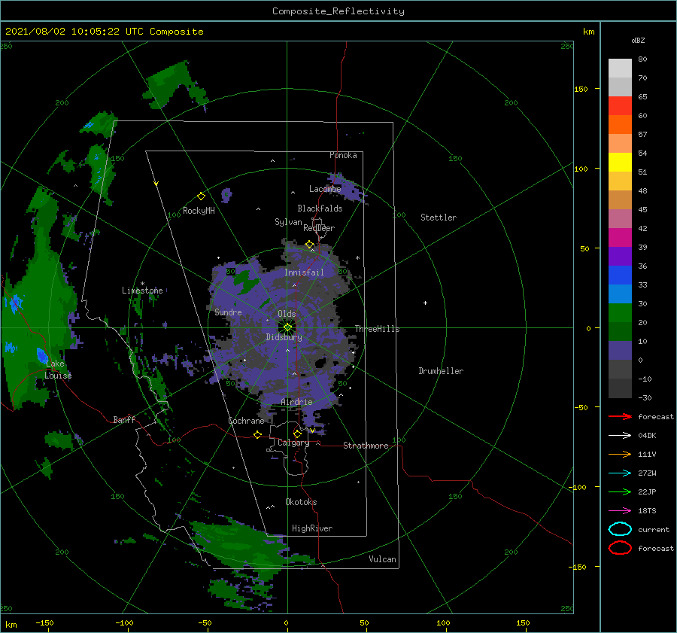Select the 30 dBZ green swatch
Screen dimensions: 677x633
(x=620, y=312)
